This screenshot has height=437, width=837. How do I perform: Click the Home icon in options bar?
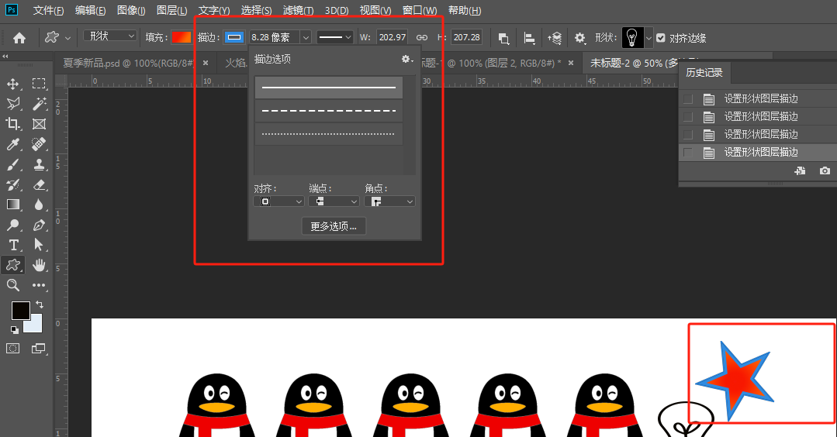19,38
